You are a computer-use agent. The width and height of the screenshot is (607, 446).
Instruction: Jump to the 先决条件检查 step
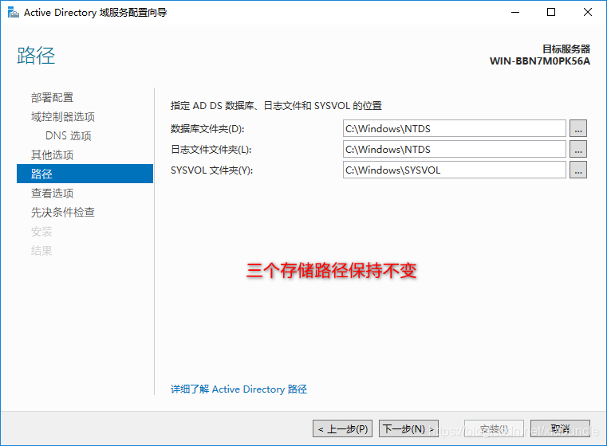[x=63, y=212]
